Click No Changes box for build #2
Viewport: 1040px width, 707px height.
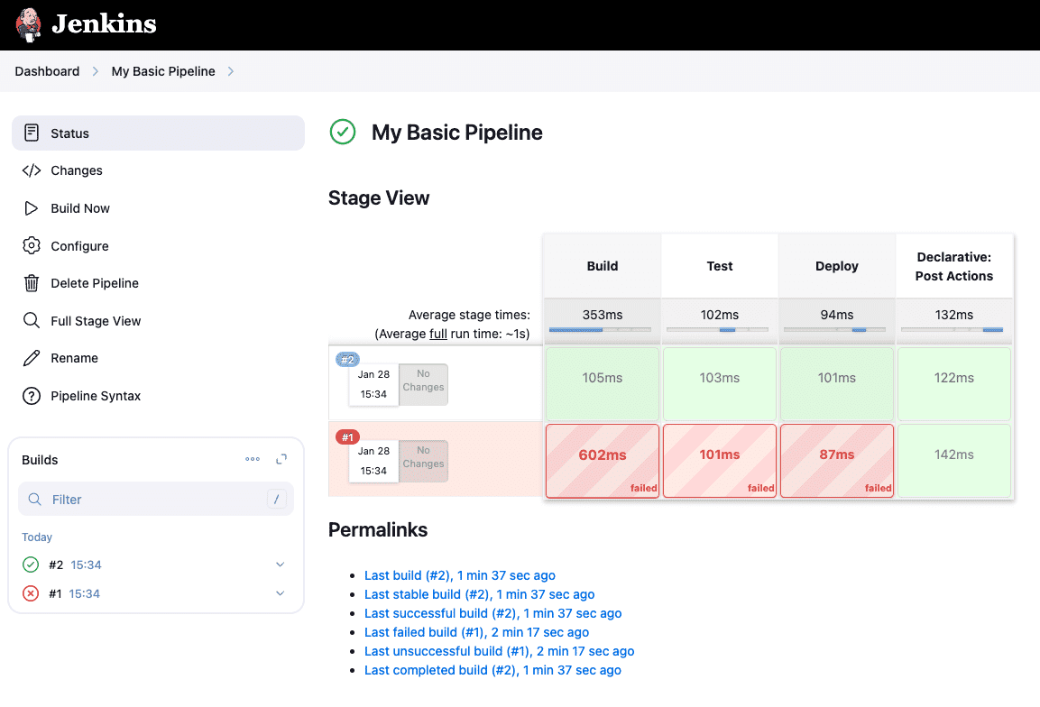423,383
